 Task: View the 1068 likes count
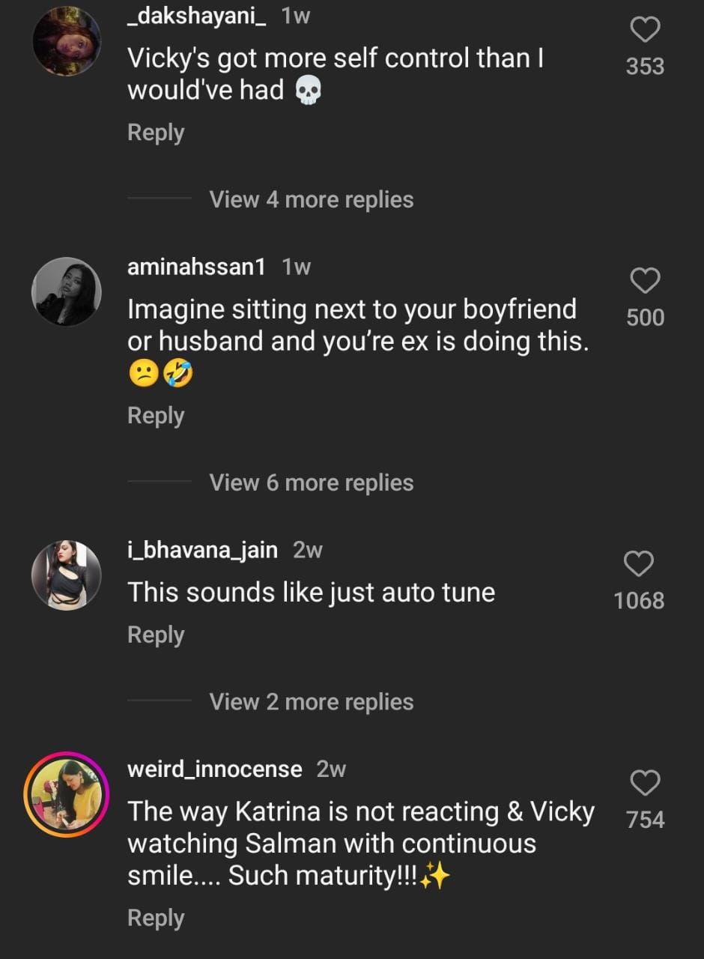click(639, 600)
